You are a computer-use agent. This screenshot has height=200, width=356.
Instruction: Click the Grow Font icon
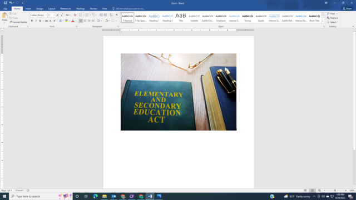click(58, 15)
